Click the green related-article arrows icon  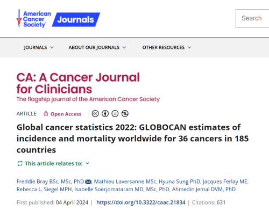click(x=20, y=163)
